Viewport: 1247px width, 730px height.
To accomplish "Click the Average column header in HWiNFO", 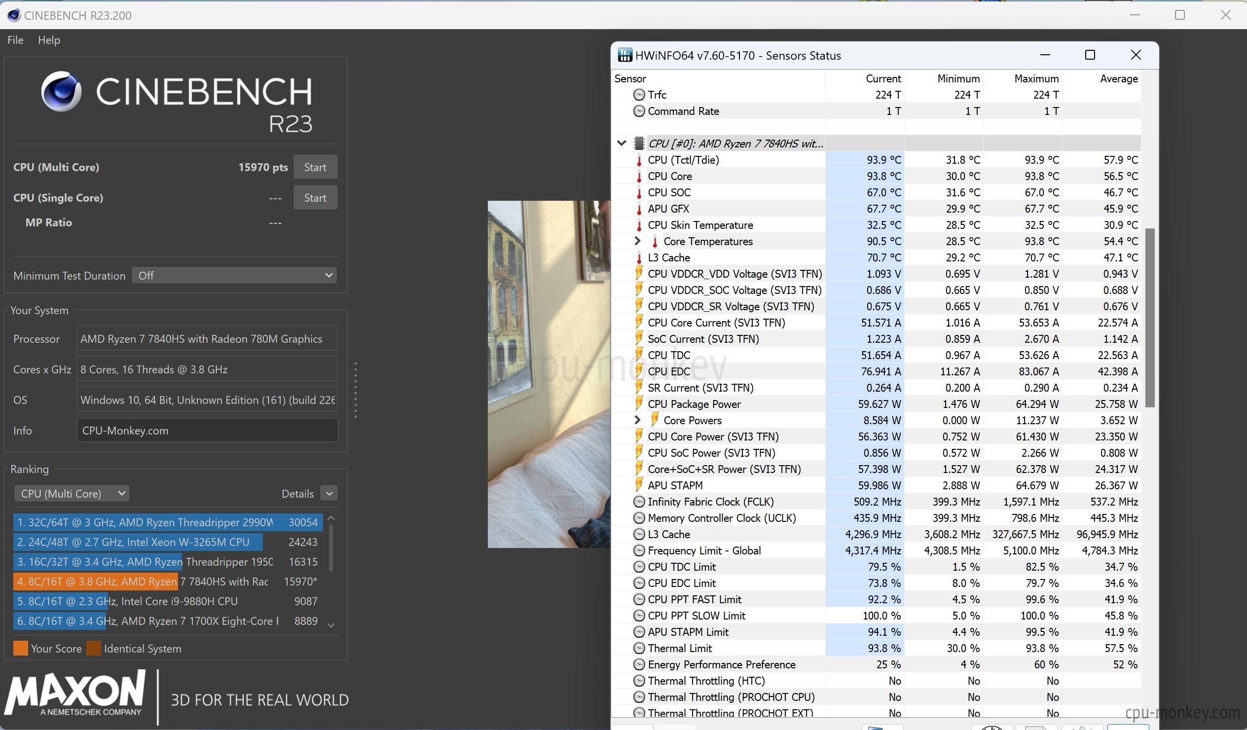I will coord(1101,78).
